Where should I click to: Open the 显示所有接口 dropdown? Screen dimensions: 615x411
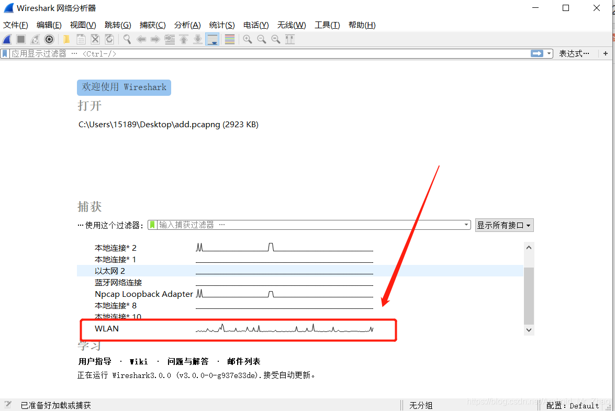click(x=504, y=225)
